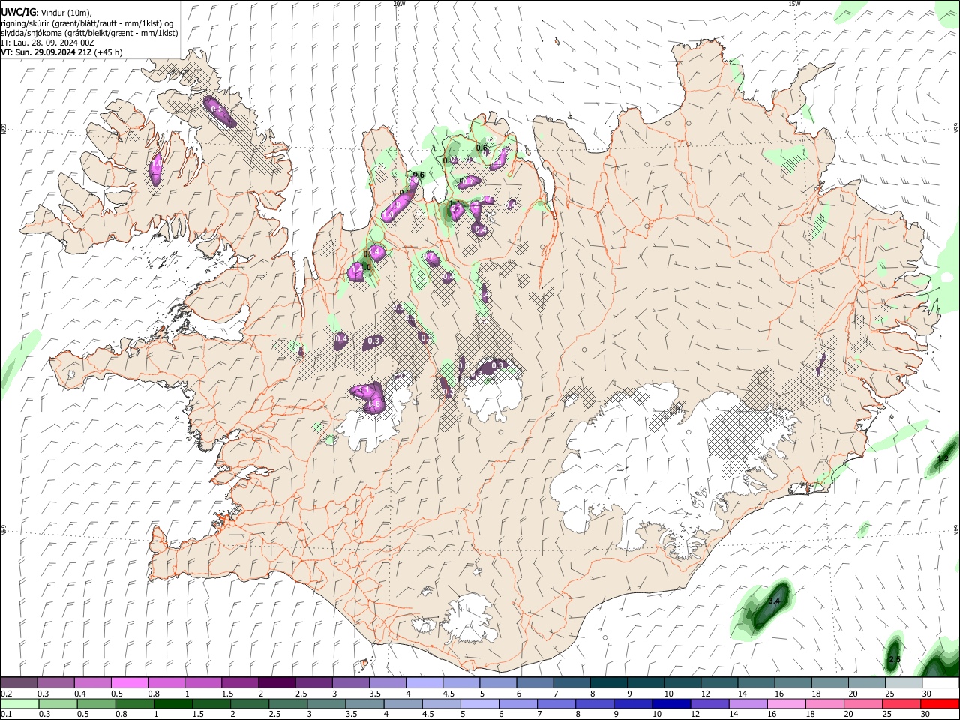
Task: Pick the medium green rain swatch between 0.5 and 0.8
Action: (96, 703)
